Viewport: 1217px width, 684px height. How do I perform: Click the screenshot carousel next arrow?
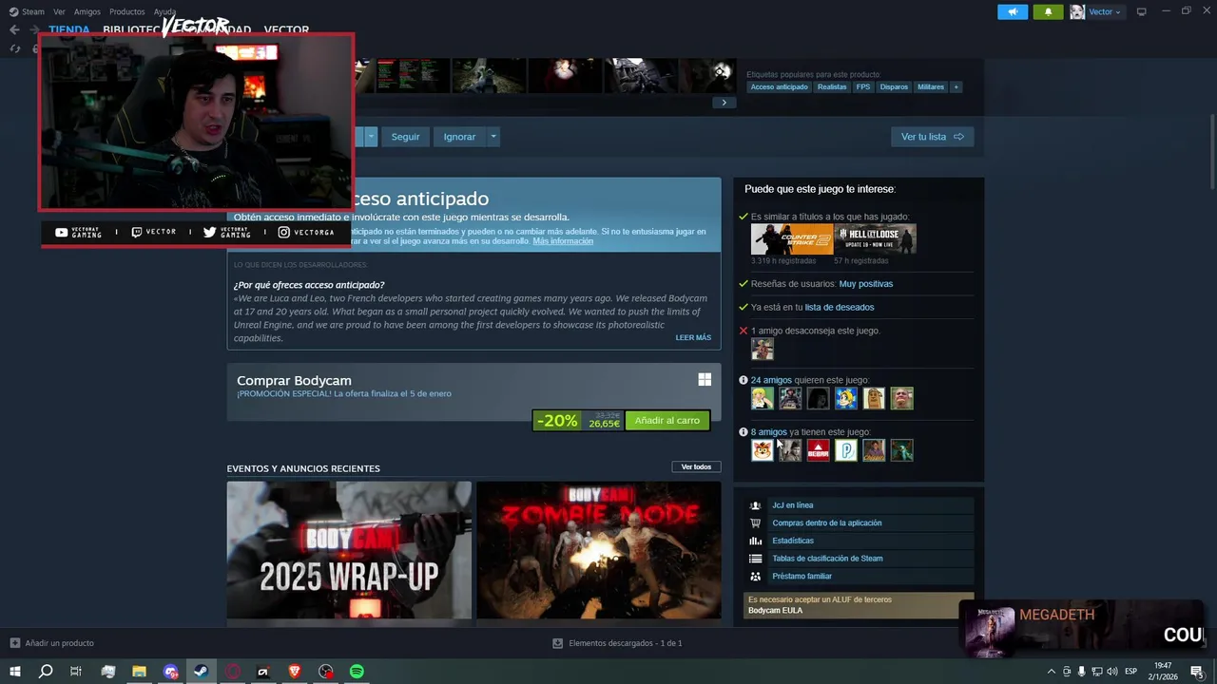point(724,103)
